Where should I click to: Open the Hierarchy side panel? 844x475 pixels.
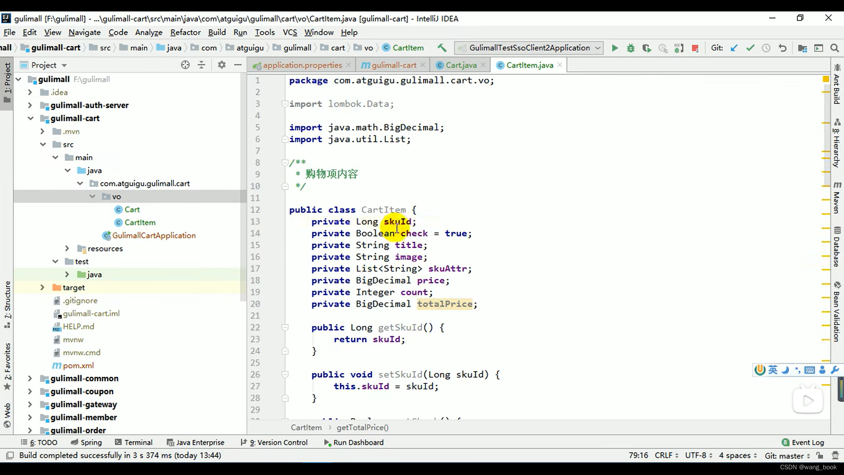pos(837,143)
